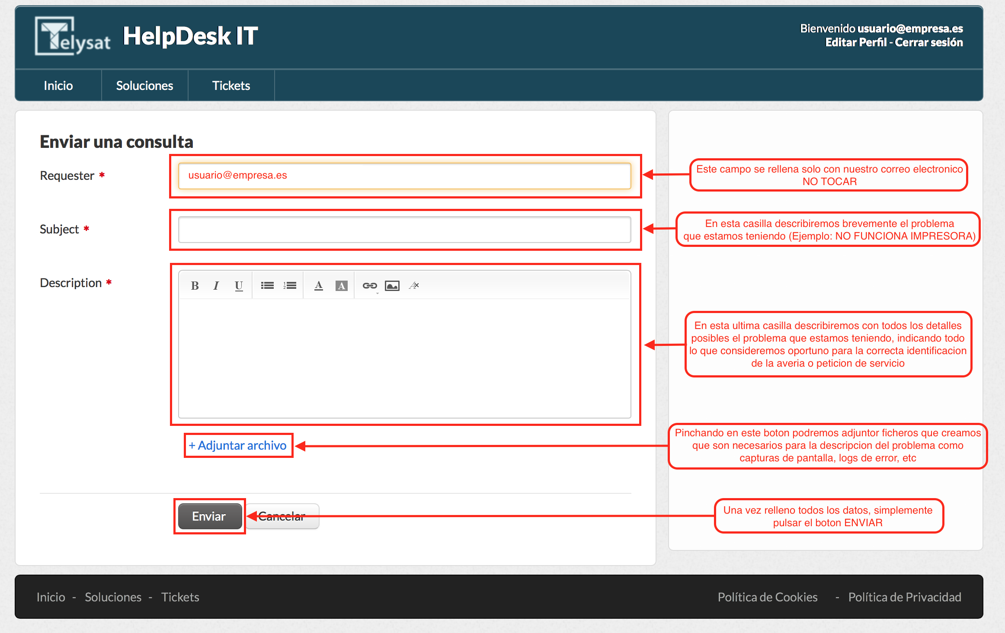Click the Adjuntar archivo link

tap(238, 445)
